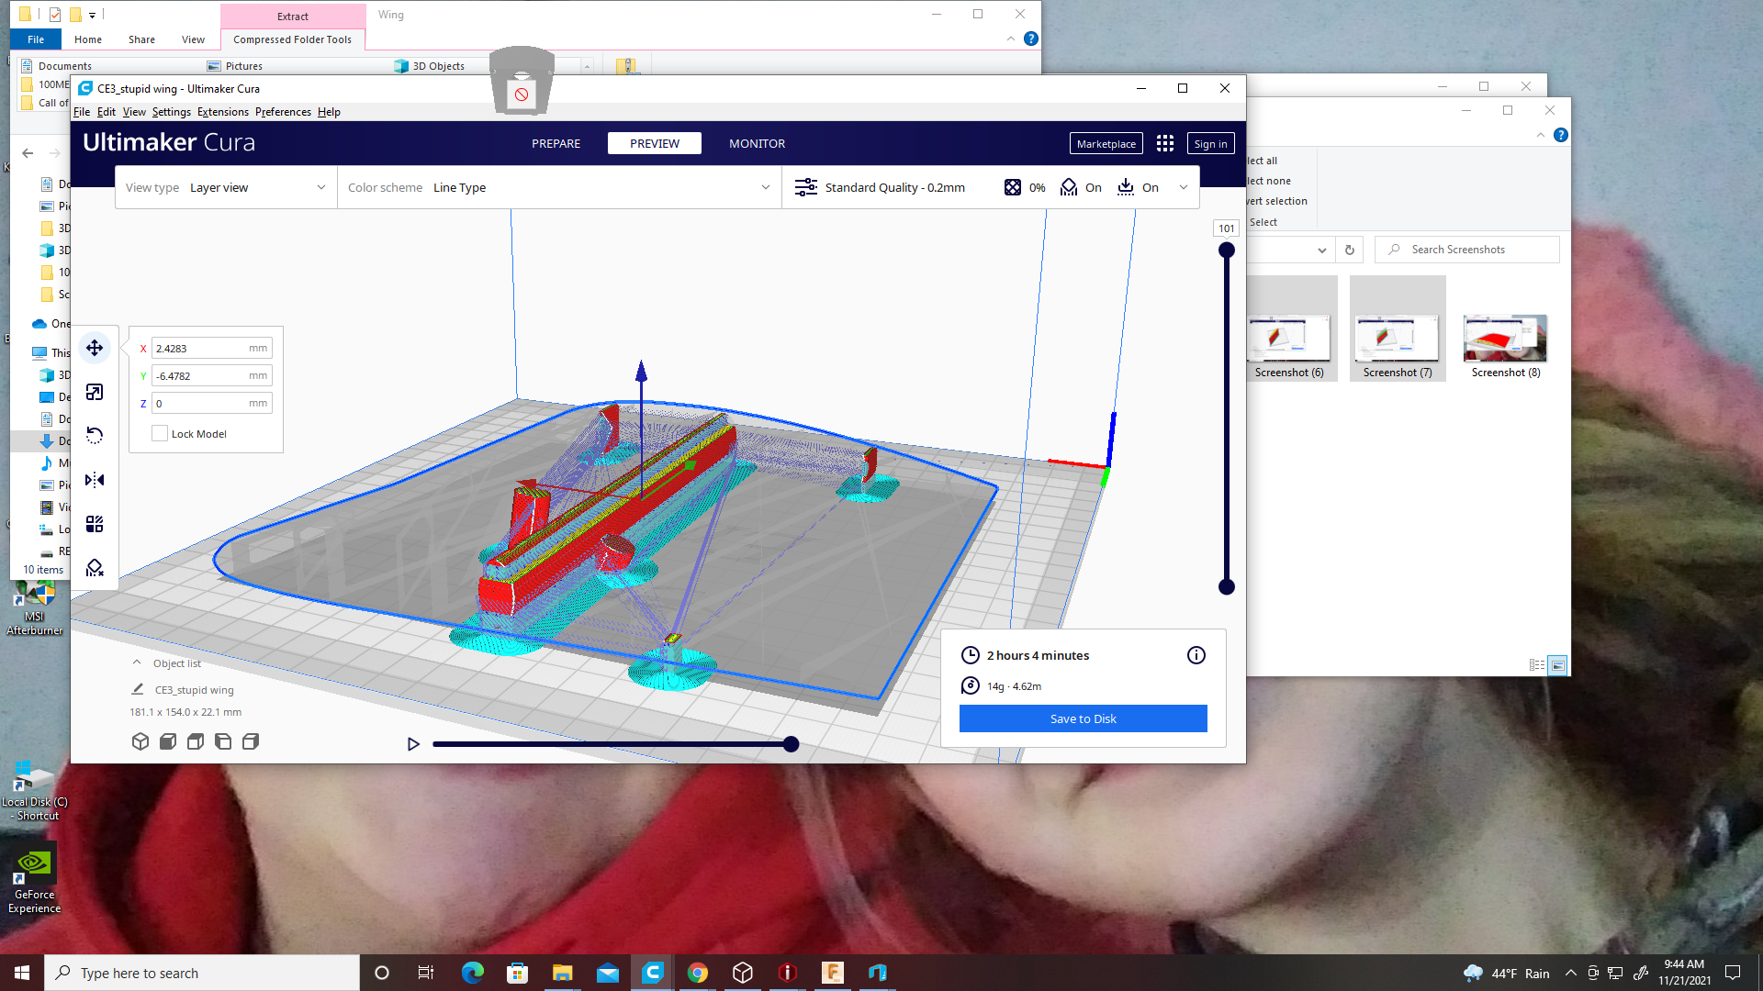Select the Rotate tool in Cura
This screenshot has height=991, width=1763.
pyautogui.click(x=95, y=436)
